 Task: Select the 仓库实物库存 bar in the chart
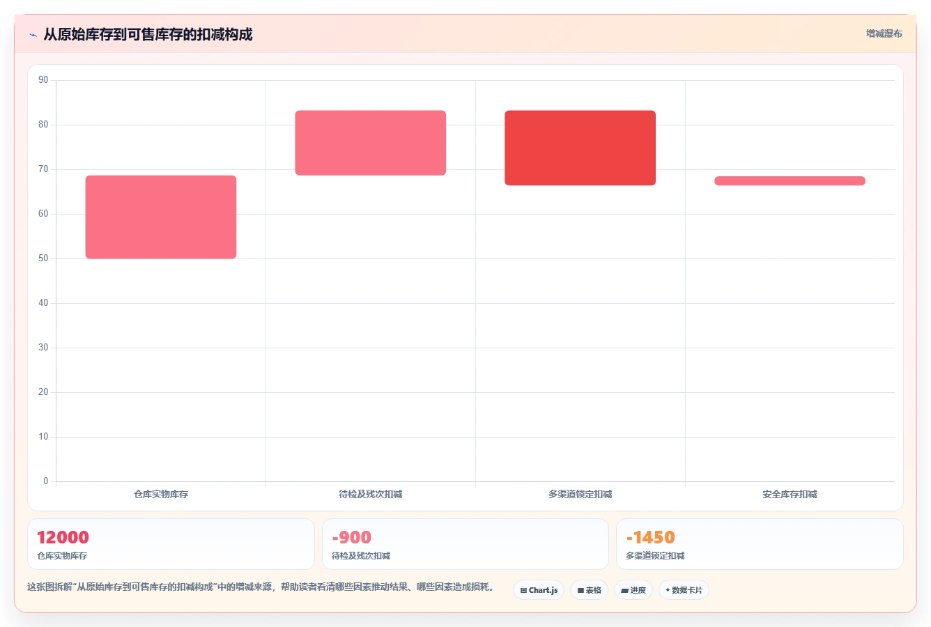[161, 217]
